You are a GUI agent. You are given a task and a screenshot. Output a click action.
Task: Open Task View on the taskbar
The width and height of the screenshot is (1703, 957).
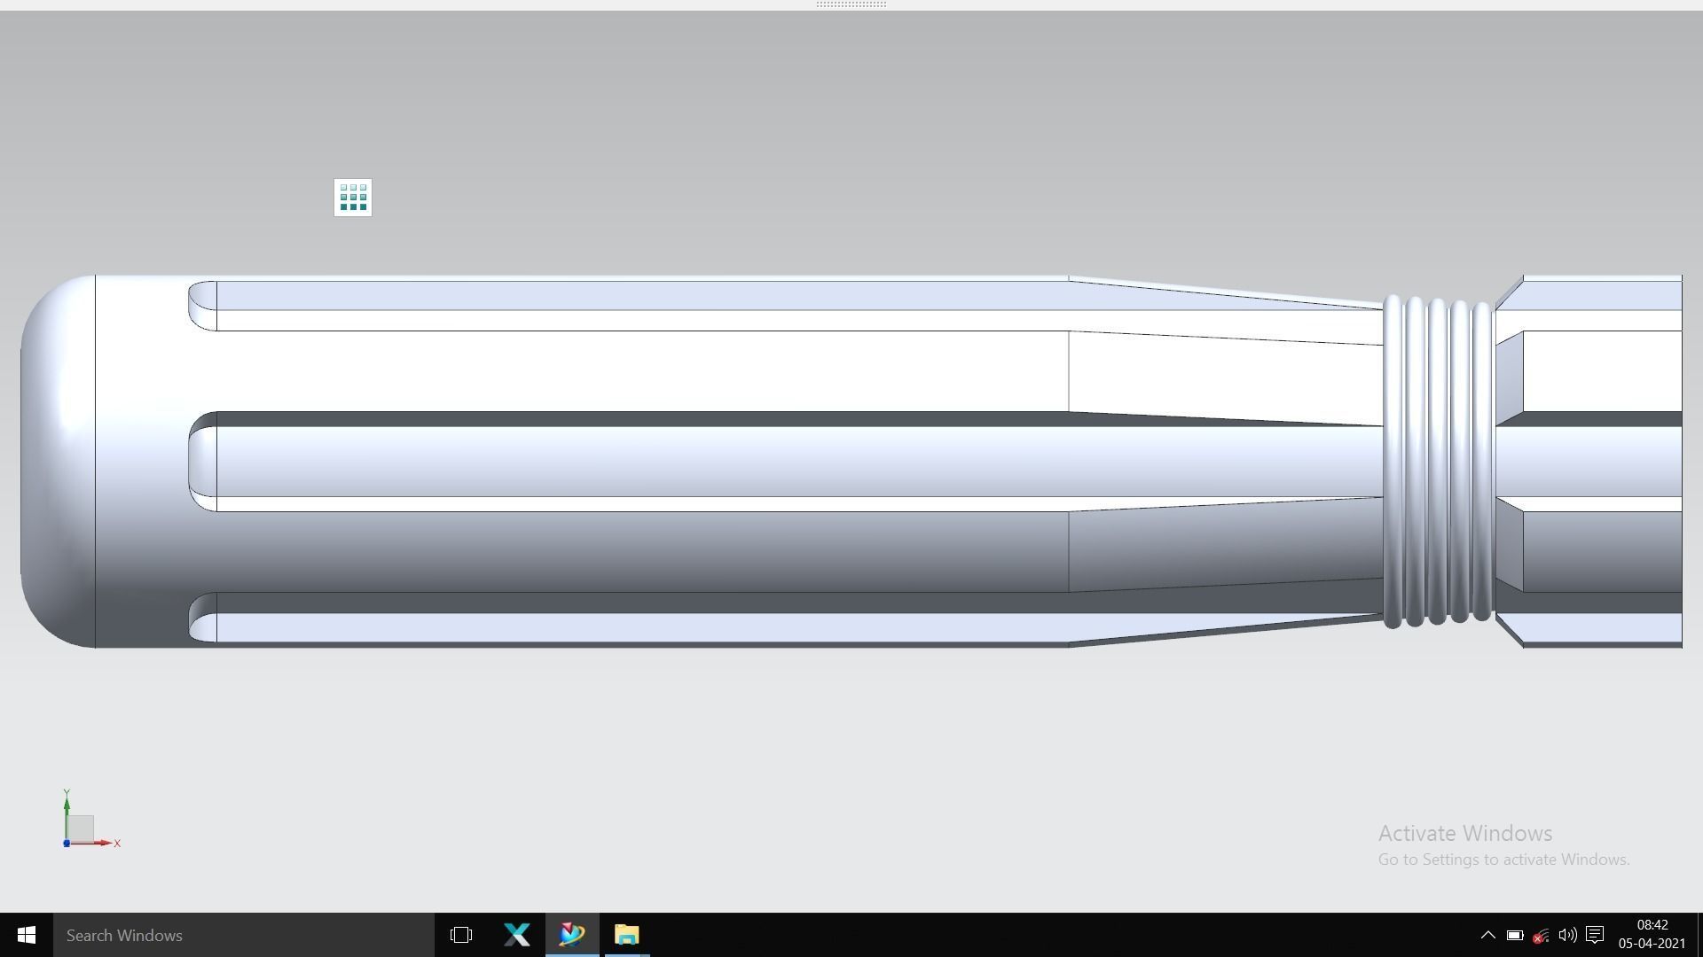(460, 935)
